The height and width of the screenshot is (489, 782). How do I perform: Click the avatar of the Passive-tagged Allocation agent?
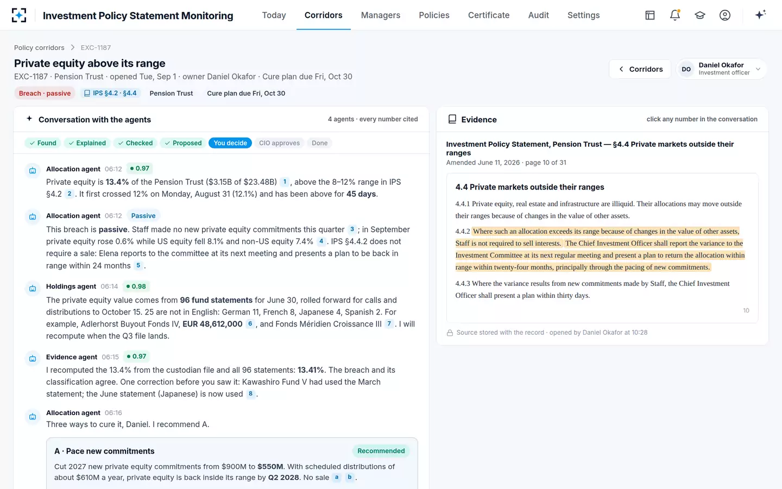(33, 217)
